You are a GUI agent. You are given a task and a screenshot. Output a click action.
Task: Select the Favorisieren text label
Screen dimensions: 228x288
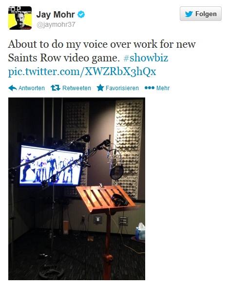pos(122,88)
